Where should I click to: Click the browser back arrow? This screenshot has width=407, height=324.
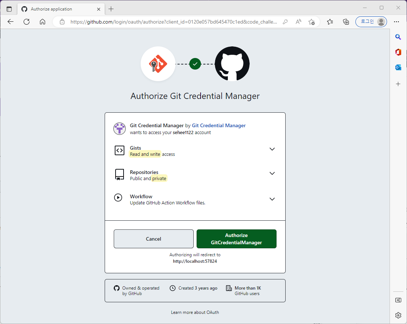[11, 22]
